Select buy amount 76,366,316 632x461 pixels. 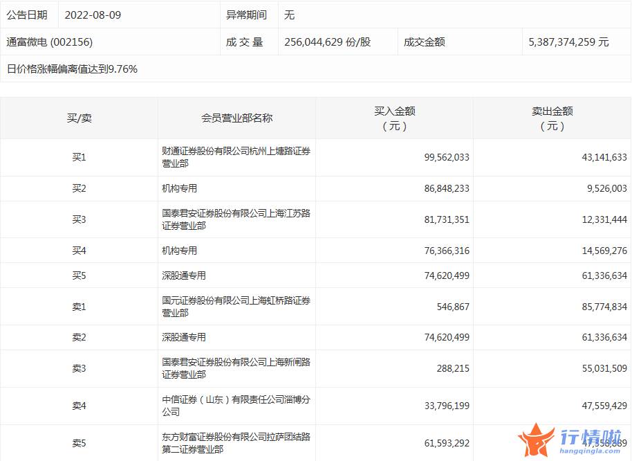pos(447,251)
